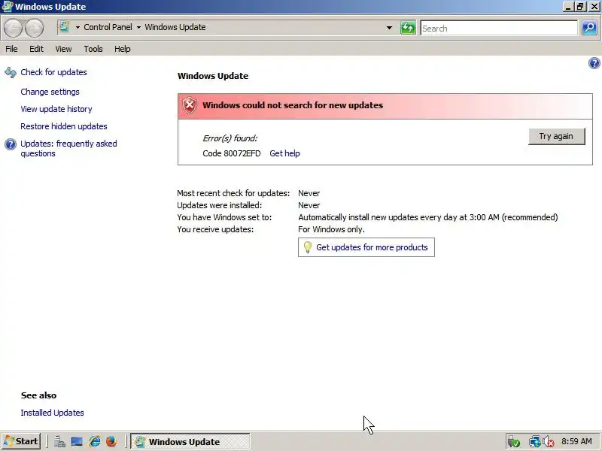Open the Change settings link
602x451 pixels.
pyautogui.click(x=50, y=92)
